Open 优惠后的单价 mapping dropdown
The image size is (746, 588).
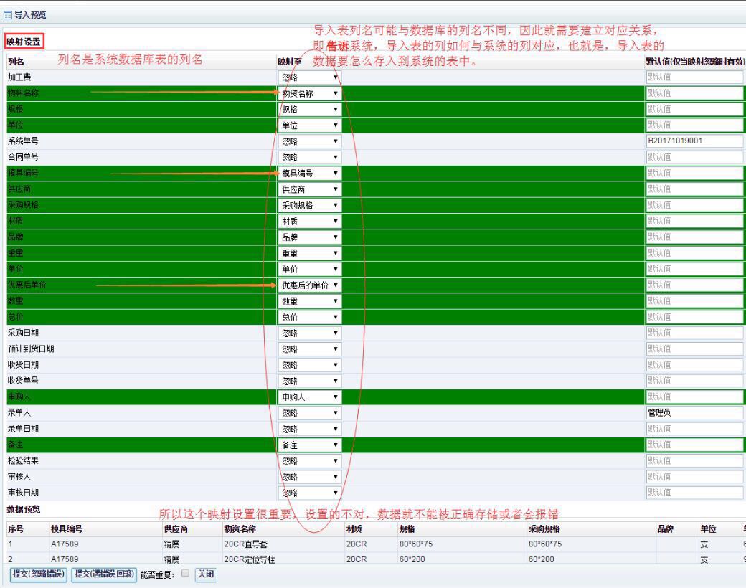[x=310, y=285]
